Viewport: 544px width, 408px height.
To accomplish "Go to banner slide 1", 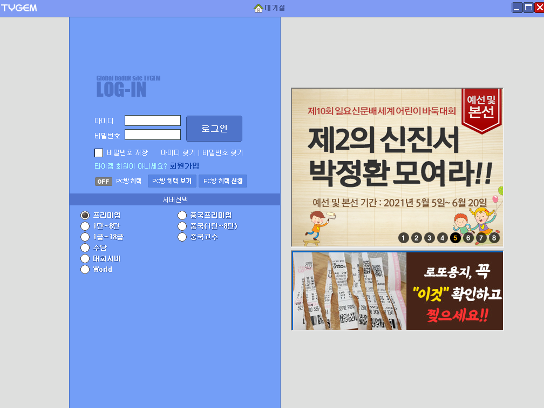I will (x=403, y=238).
